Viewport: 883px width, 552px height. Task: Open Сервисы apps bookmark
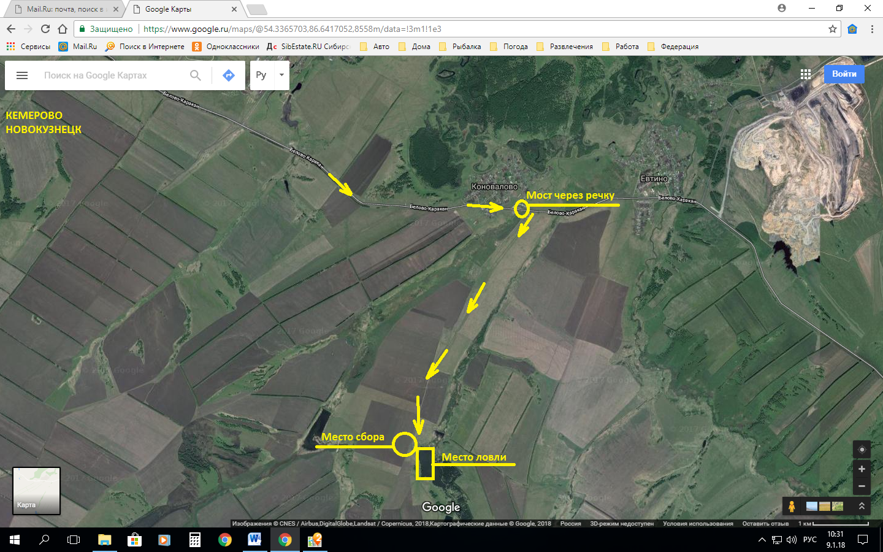pos(28,47)
